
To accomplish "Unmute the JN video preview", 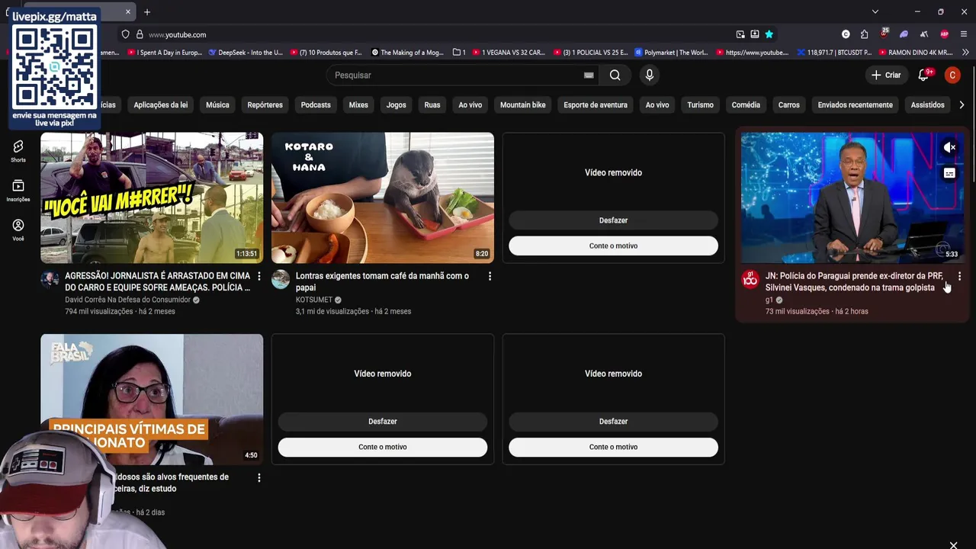I will click(949, 147).
